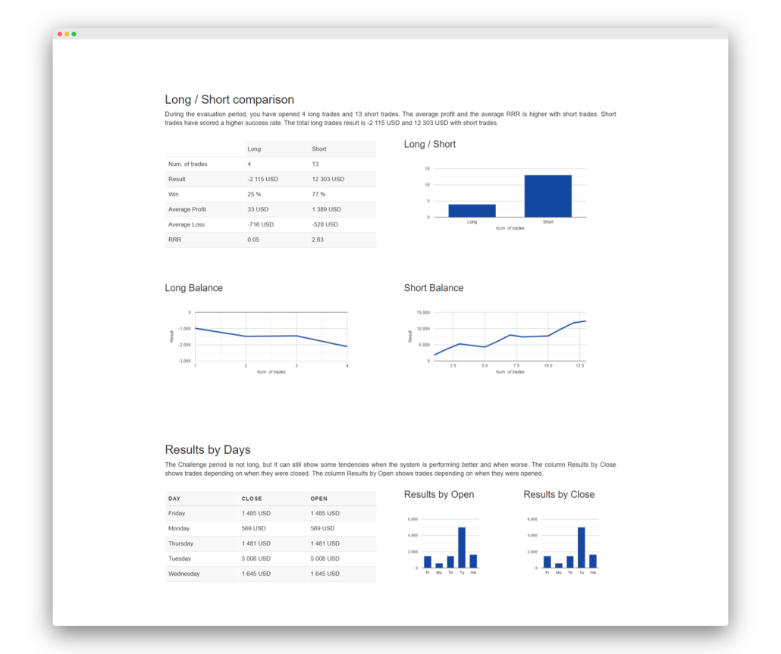The width and height of the screenshot is (781, 654).
Task: Click Wednesday's Open value '1 645 USD'
Action: click(x=325, y=574)
